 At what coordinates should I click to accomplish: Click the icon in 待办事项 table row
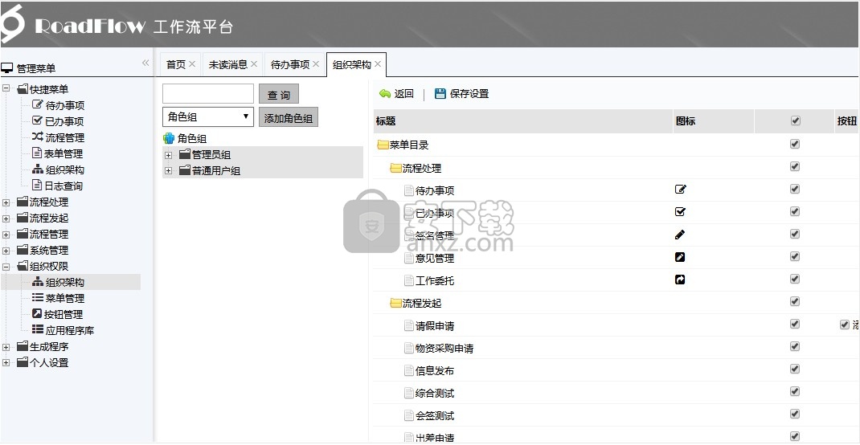[680, 190]
